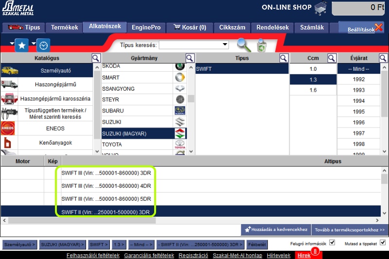Click into the Típus keresés input field
This screenshot has width=389, height=259.
[190, 45]
